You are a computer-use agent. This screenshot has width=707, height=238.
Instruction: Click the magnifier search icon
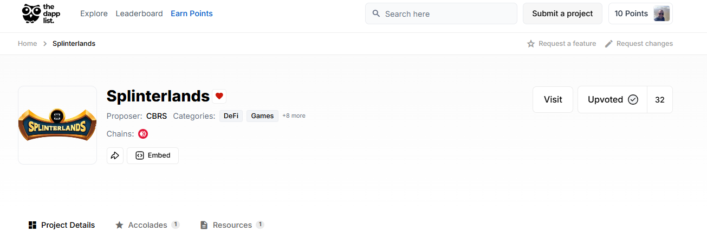(x=377, y=14)
